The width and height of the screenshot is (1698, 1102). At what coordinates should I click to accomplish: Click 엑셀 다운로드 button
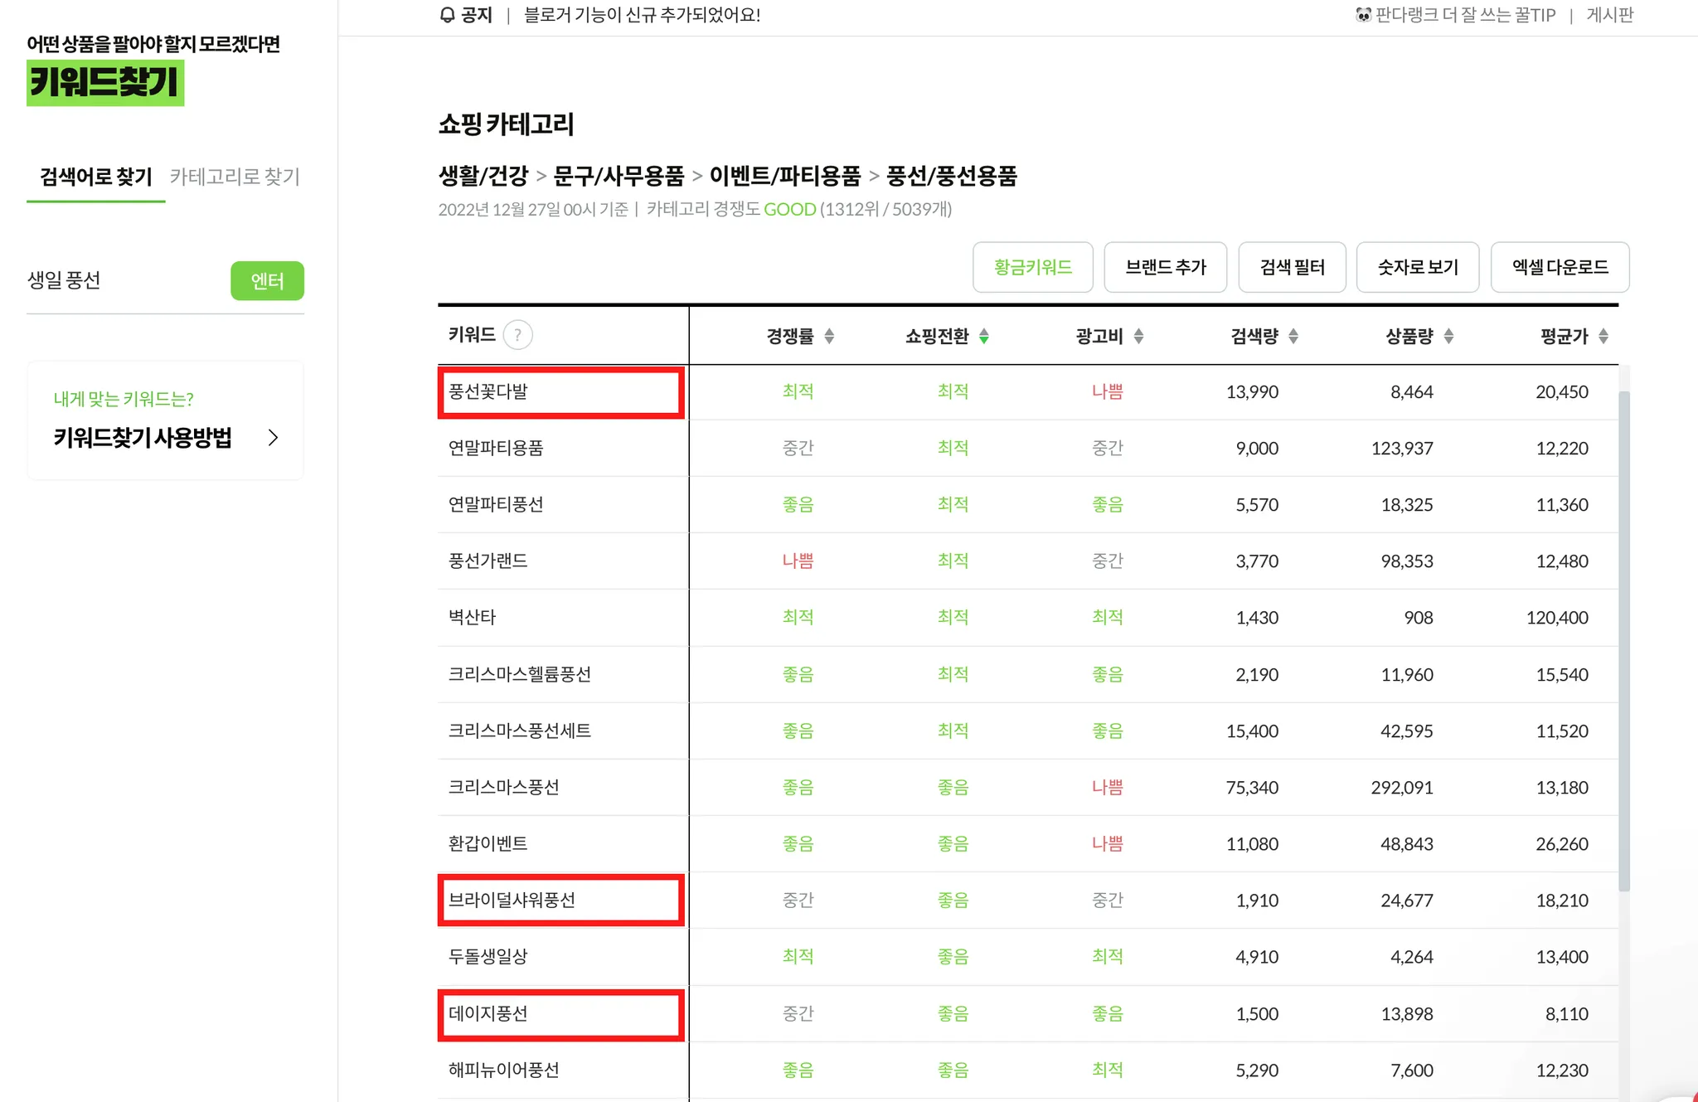(1560, 267)
